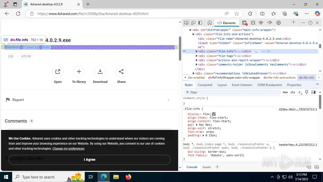Viewport: 323px width, 182px height.
Task: Open browser Extensions puzzle icon
Action: click(250, 14)
